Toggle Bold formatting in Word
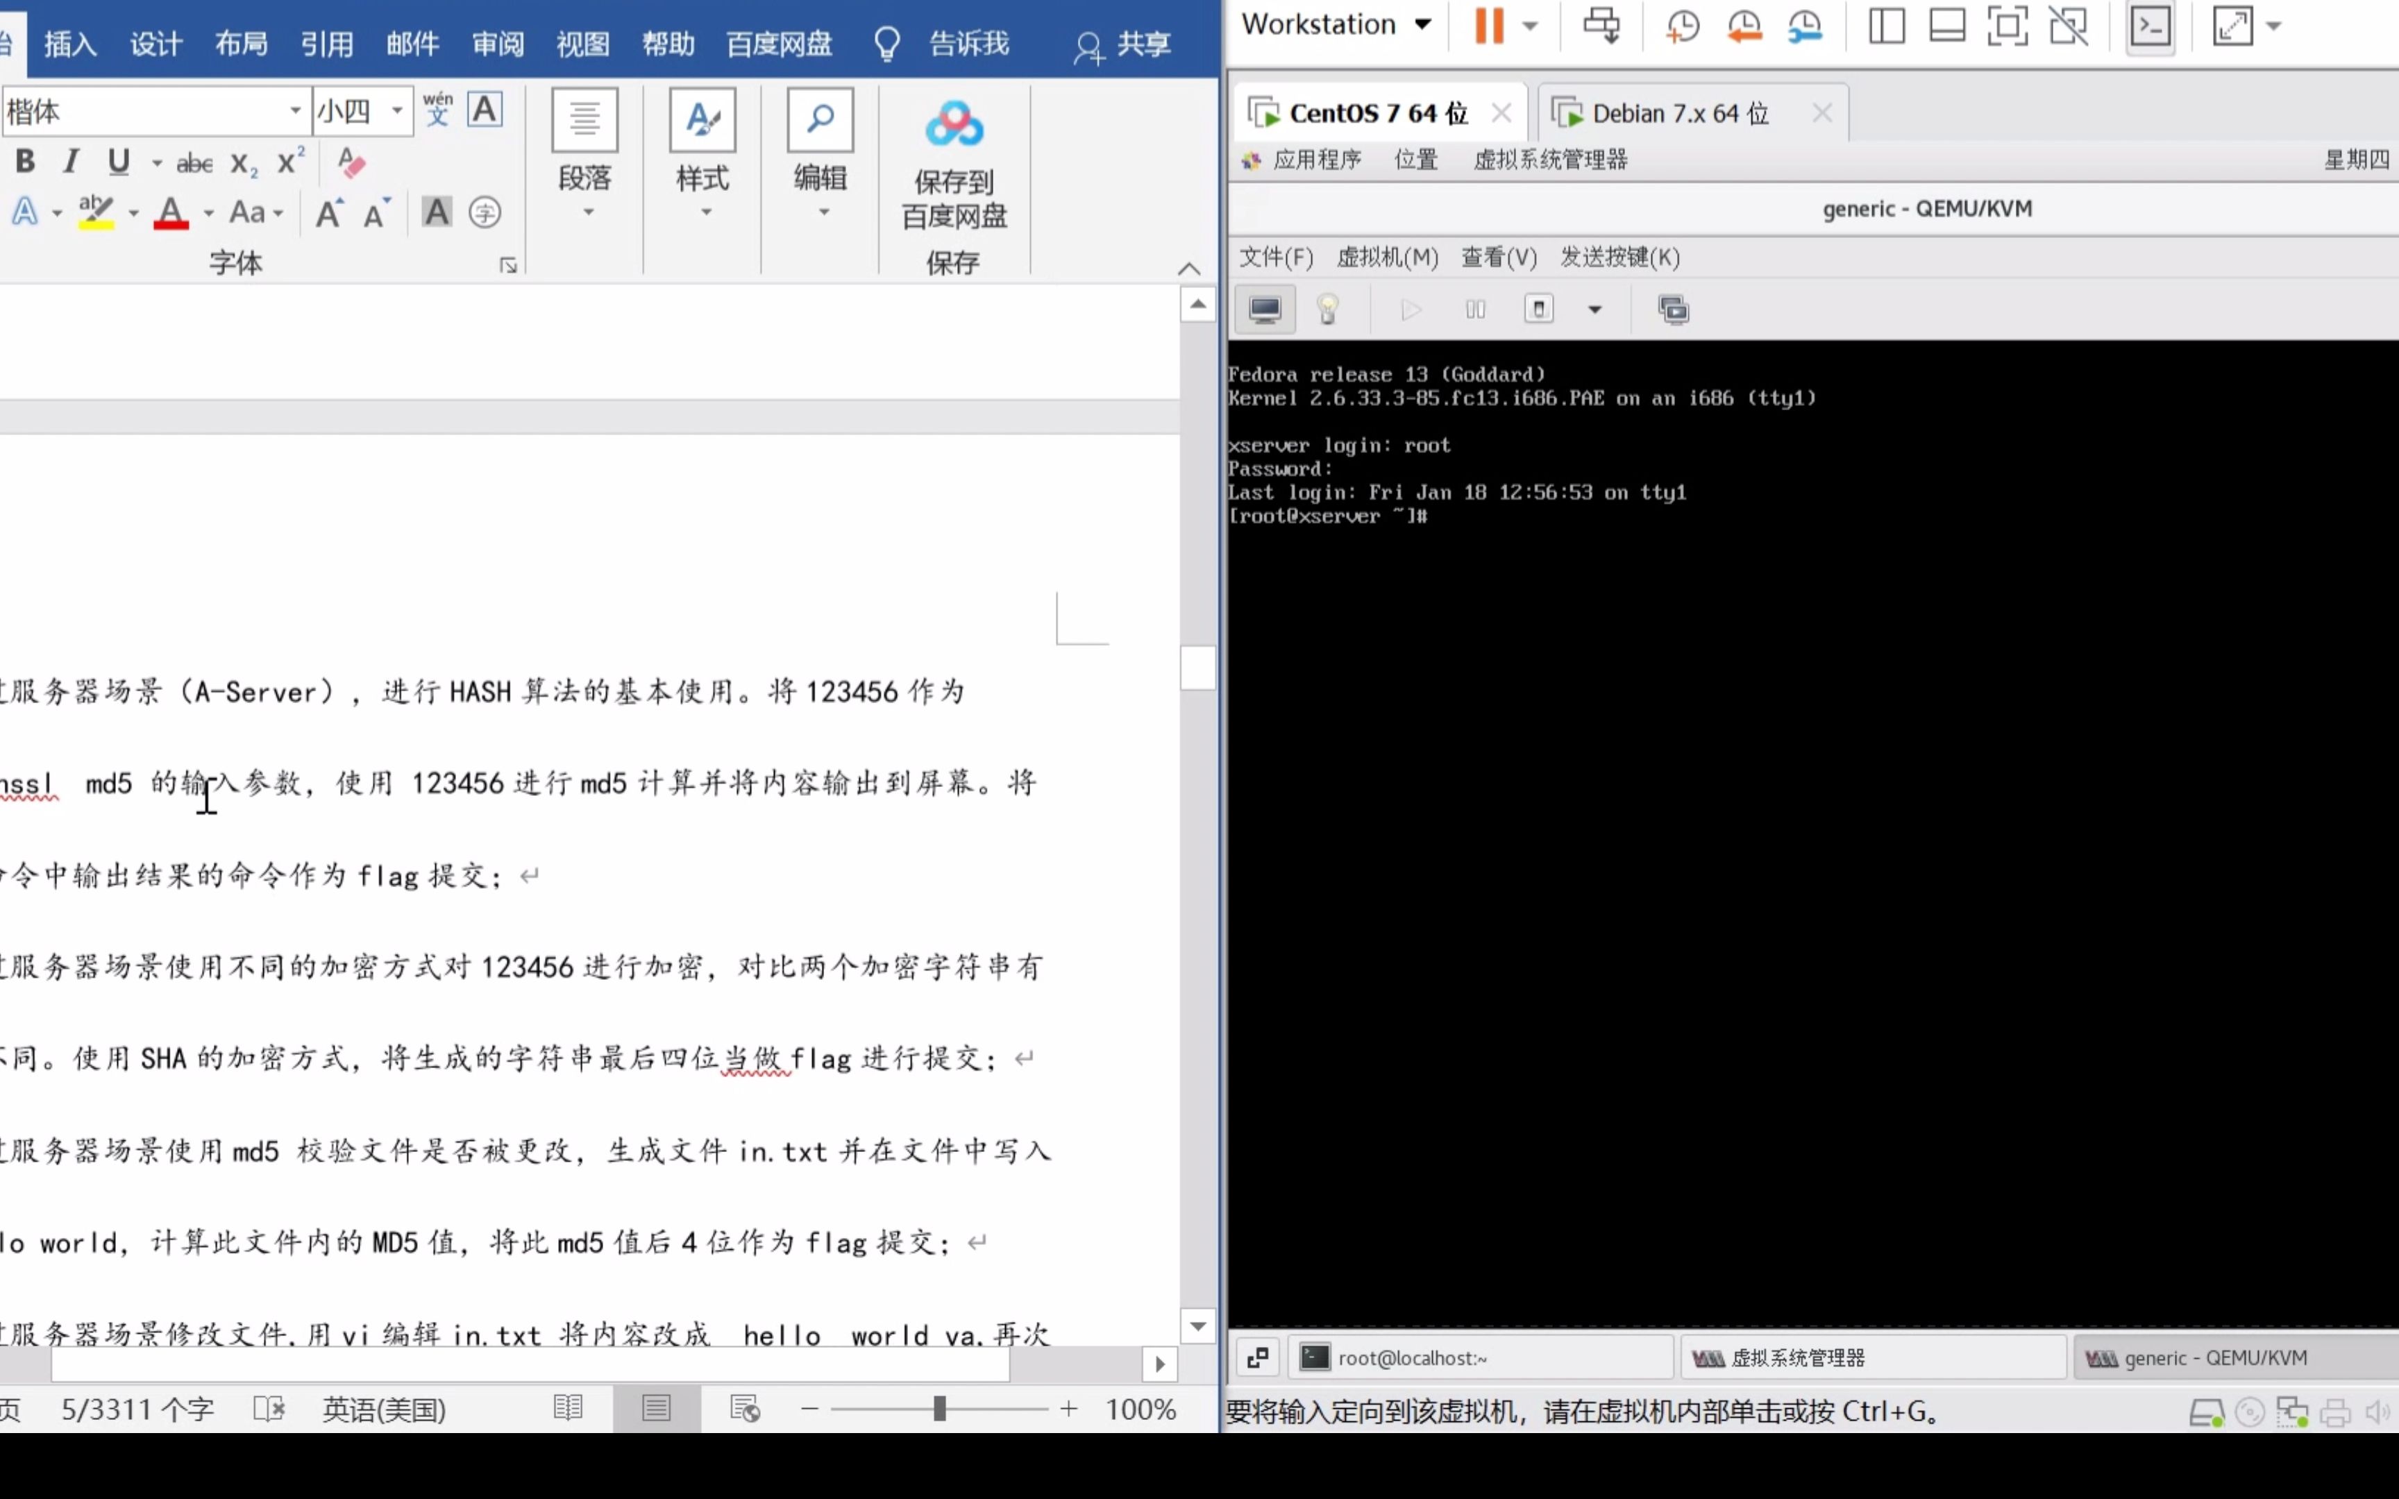This screenshot has width=2399, height=1499. click(26, 160)
